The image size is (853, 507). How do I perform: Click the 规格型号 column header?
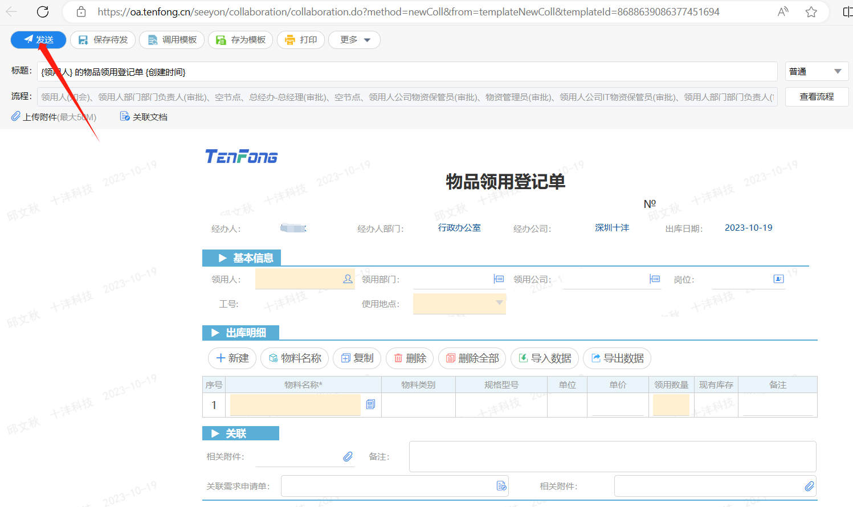click(501, 385)
